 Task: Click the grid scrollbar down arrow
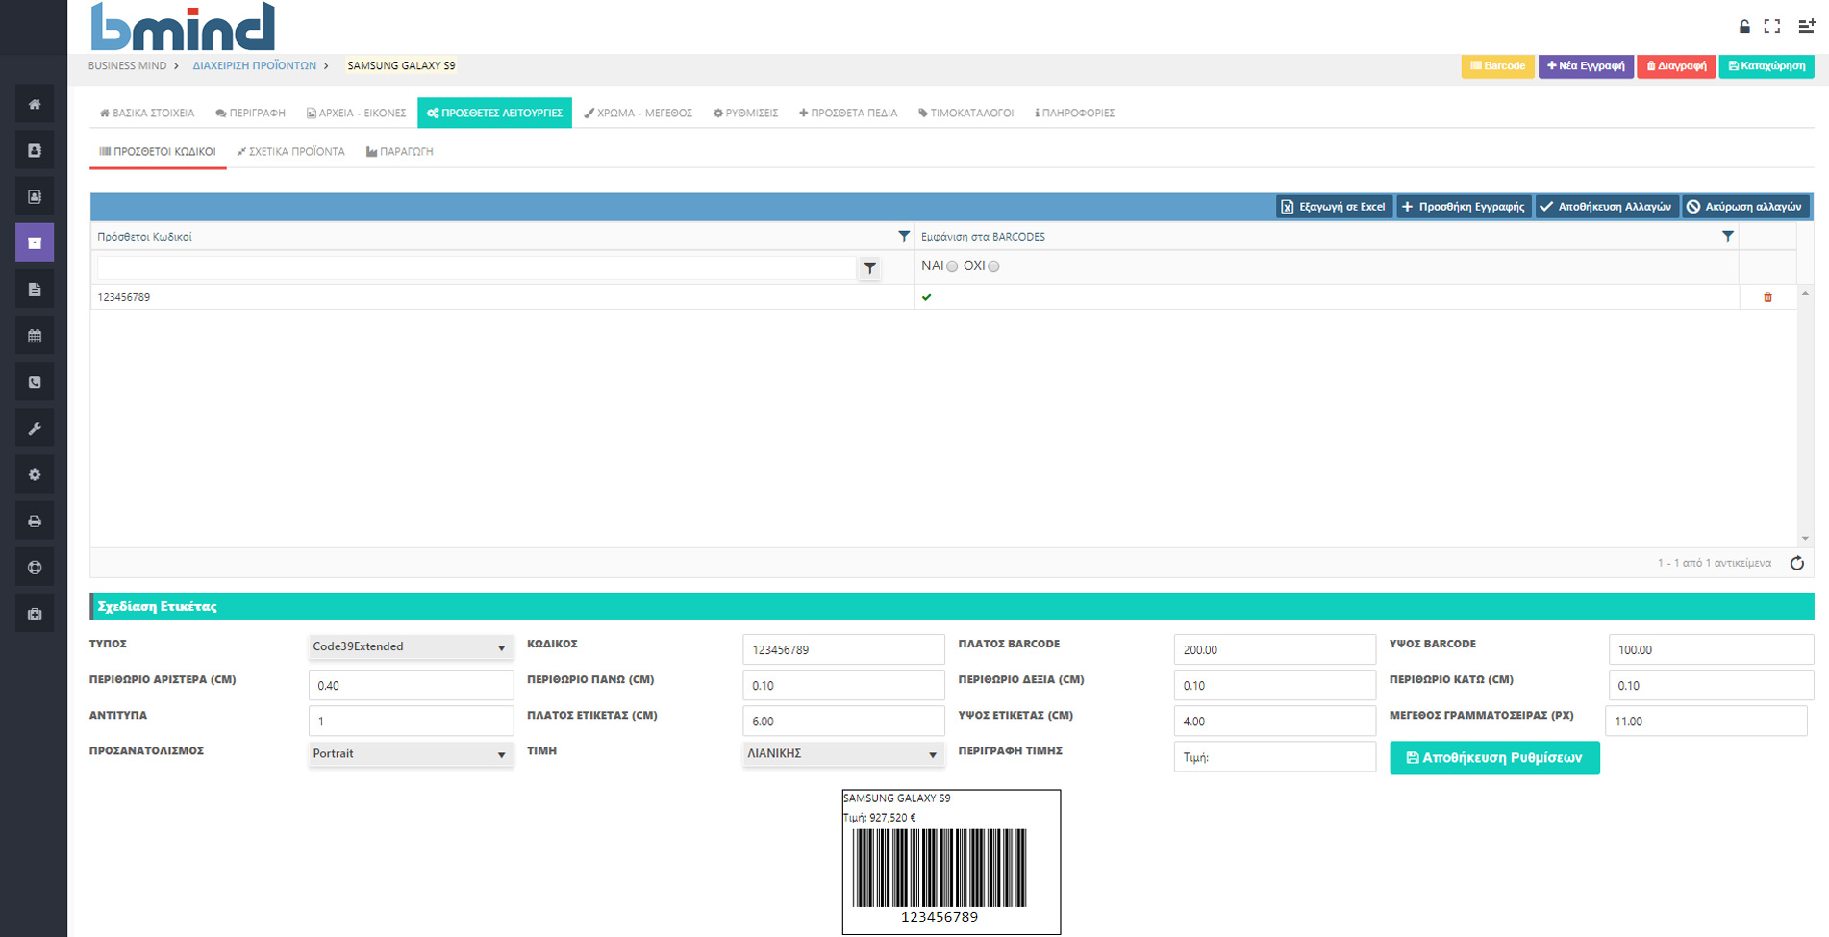[1805, 539]
